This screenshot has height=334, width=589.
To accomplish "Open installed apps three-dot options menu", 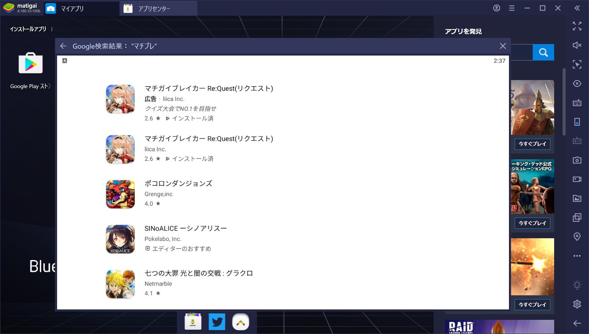I will pos(52,29).
